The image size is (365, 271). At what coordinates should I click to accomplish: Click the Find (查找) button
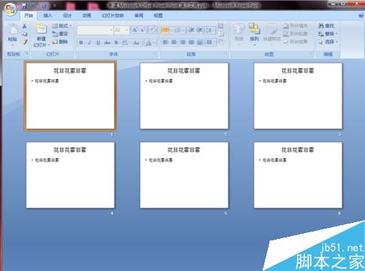pos(326,25)
